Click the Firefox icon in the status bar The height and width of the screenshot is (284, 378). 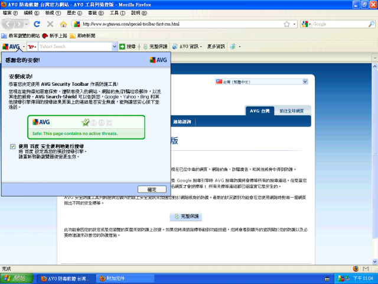356,269
